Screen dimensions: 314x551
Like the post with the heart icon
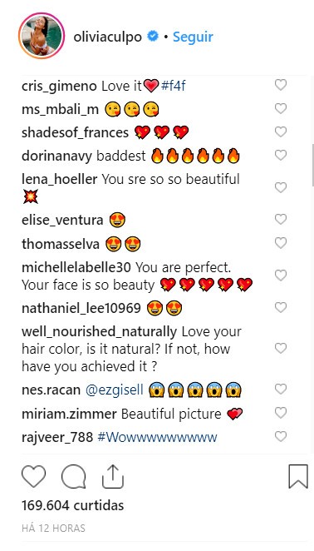[x=34, y=476]
